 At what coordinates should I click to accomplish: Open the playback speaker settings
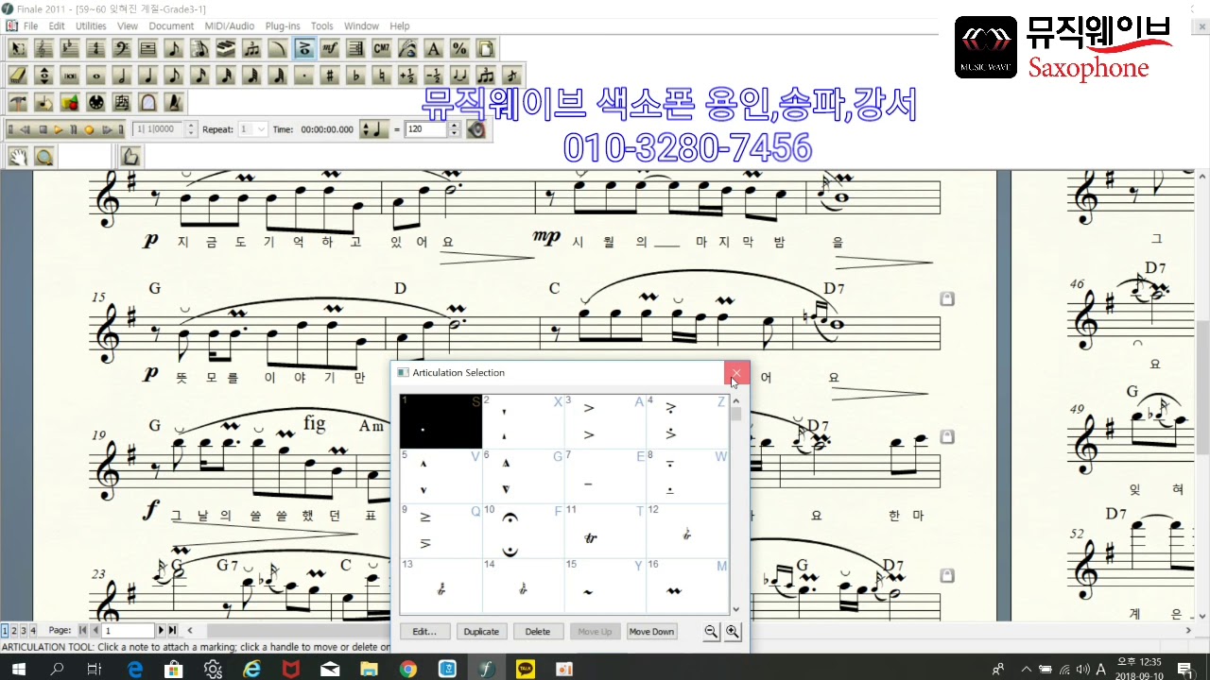475,129
